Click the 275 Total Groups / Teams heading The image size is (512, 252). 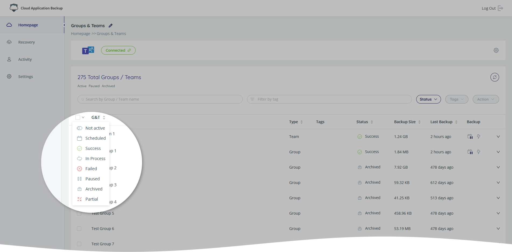(109, 77)
